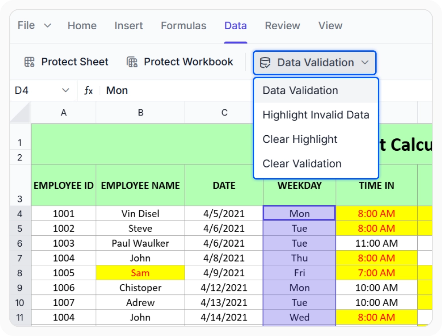
Task: Choose Data Validation menu entry
Action: (x=316, y=91)
